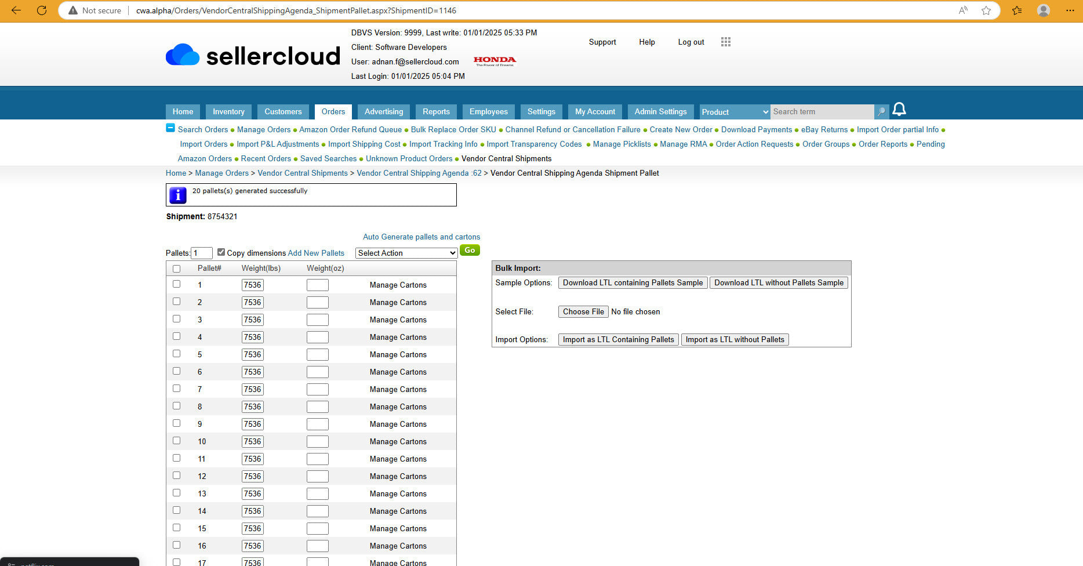Click the browser refresh icon

click(42, 10)
